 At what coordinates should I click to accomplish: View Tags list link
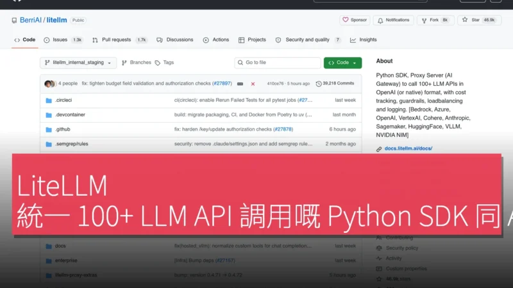click(x=165, y=63)
